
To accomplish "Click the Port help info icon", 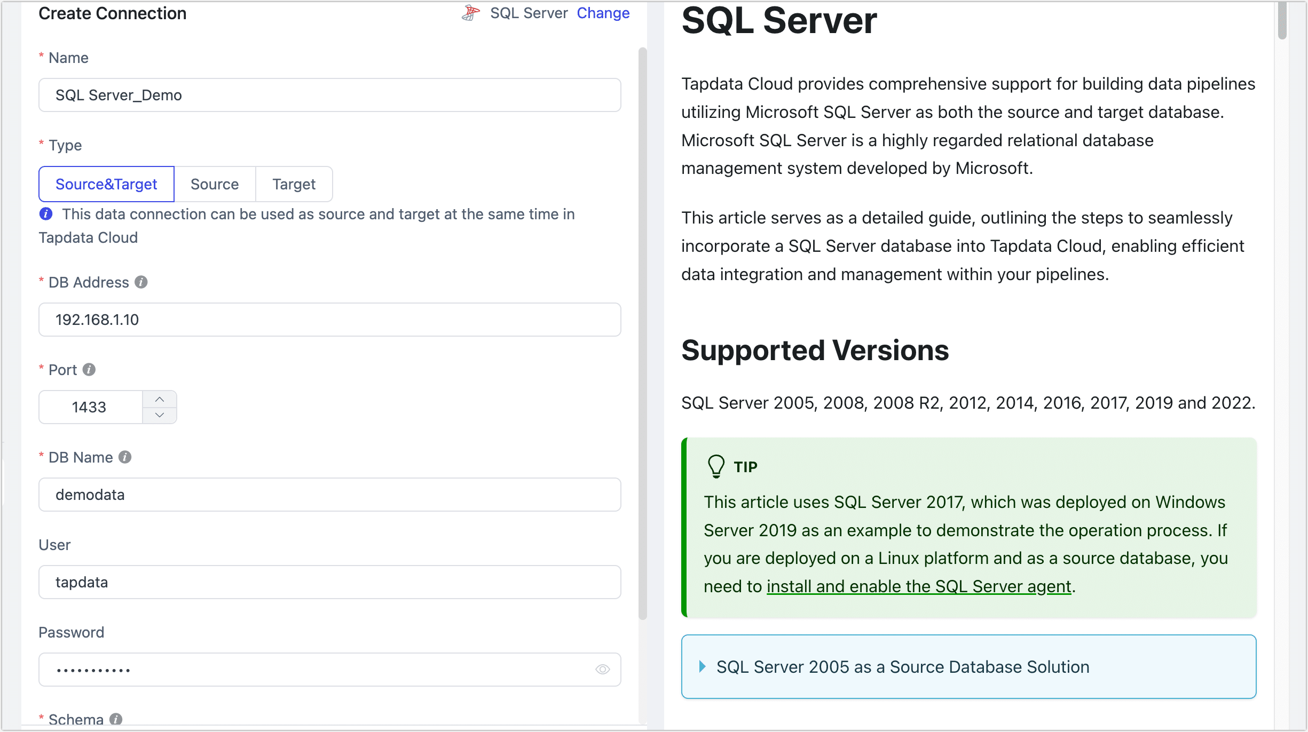I will tap(89, 369).
